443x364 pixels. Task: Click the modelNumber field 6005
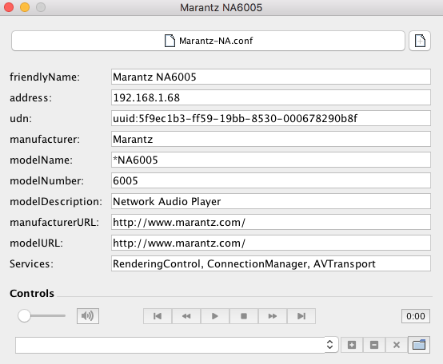270,180
